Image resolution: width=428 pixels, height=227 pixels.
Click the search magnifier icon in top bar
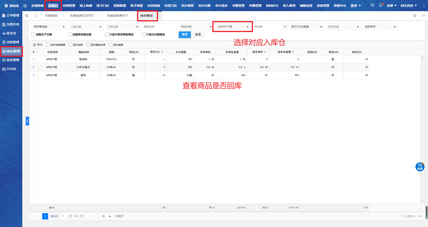(372, 6)
